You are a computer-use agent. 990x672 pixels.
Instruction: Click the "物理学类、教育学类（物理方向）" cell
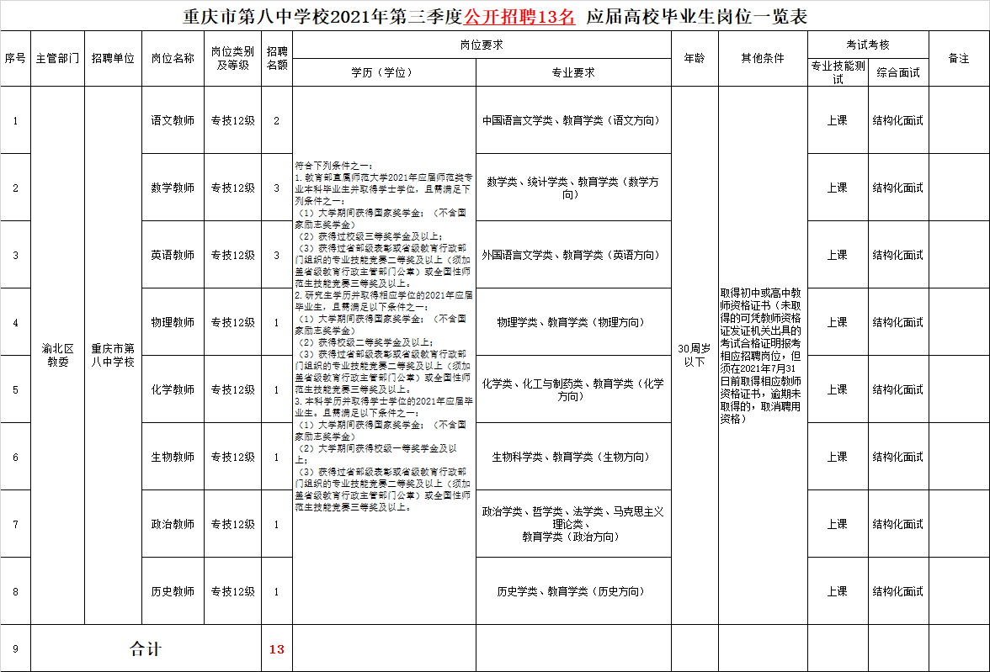573,322
